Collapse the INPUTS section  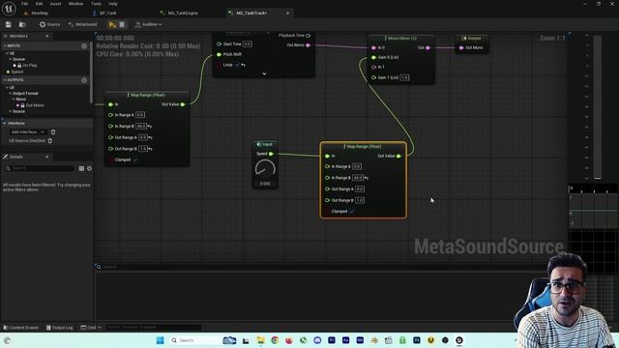click(4, 46)
